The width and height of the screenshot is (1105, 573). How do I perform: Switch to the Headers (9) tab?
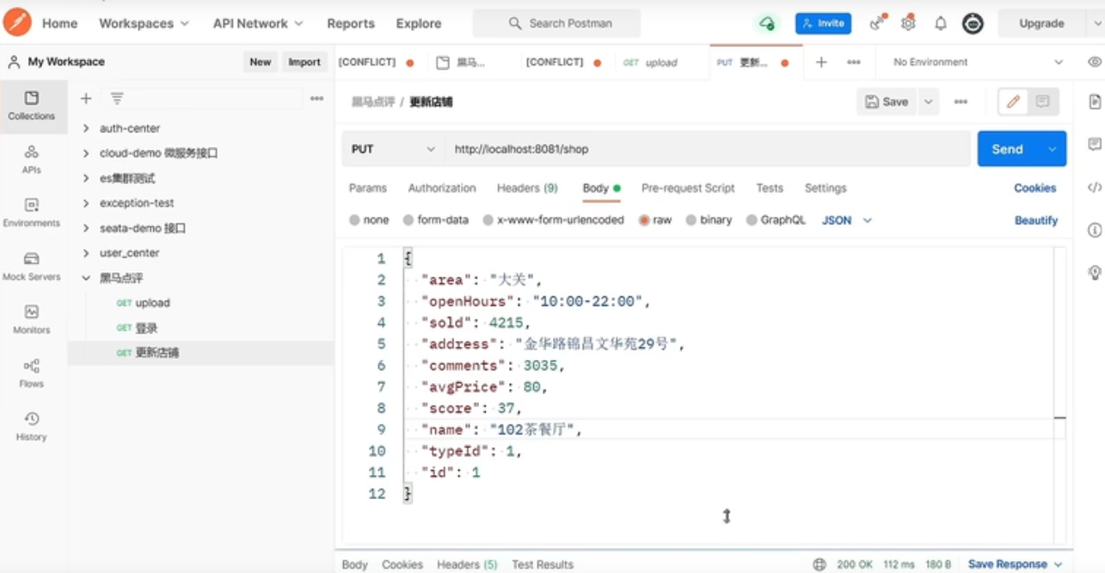click(x=527, y=188)
